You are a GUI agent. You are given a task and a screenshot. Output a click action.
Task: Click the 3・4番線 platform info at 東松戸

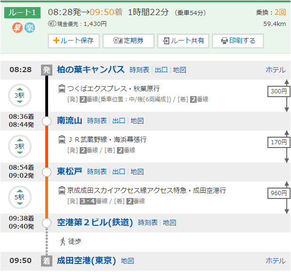coord(94,201)
